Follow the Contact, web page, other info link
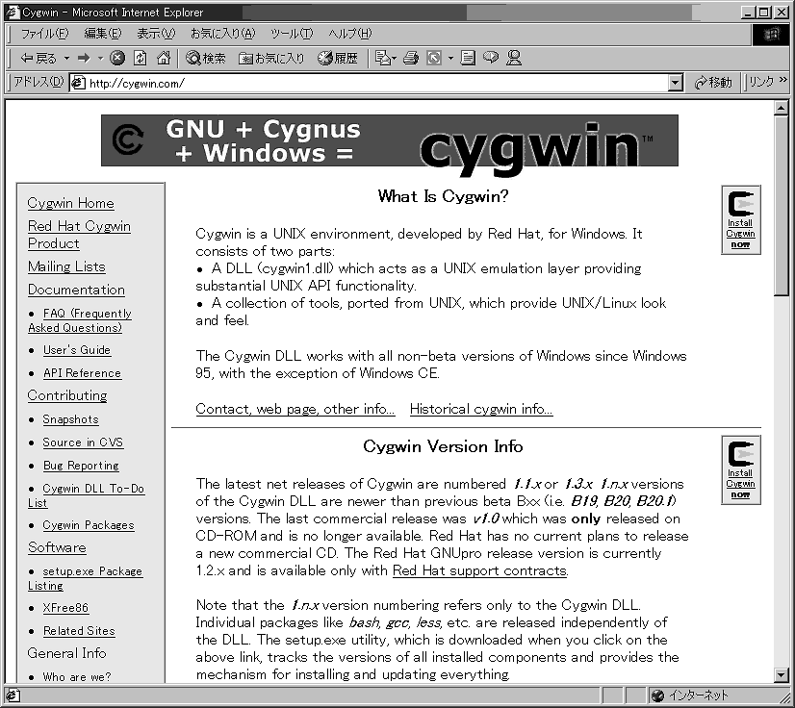 pos(295,409)
